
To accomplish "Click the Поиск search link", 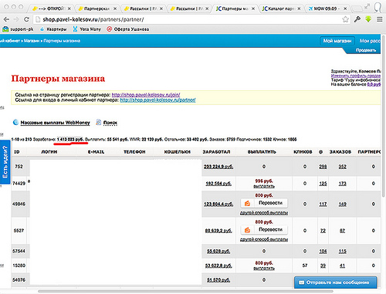I will [x=110, y=123].
